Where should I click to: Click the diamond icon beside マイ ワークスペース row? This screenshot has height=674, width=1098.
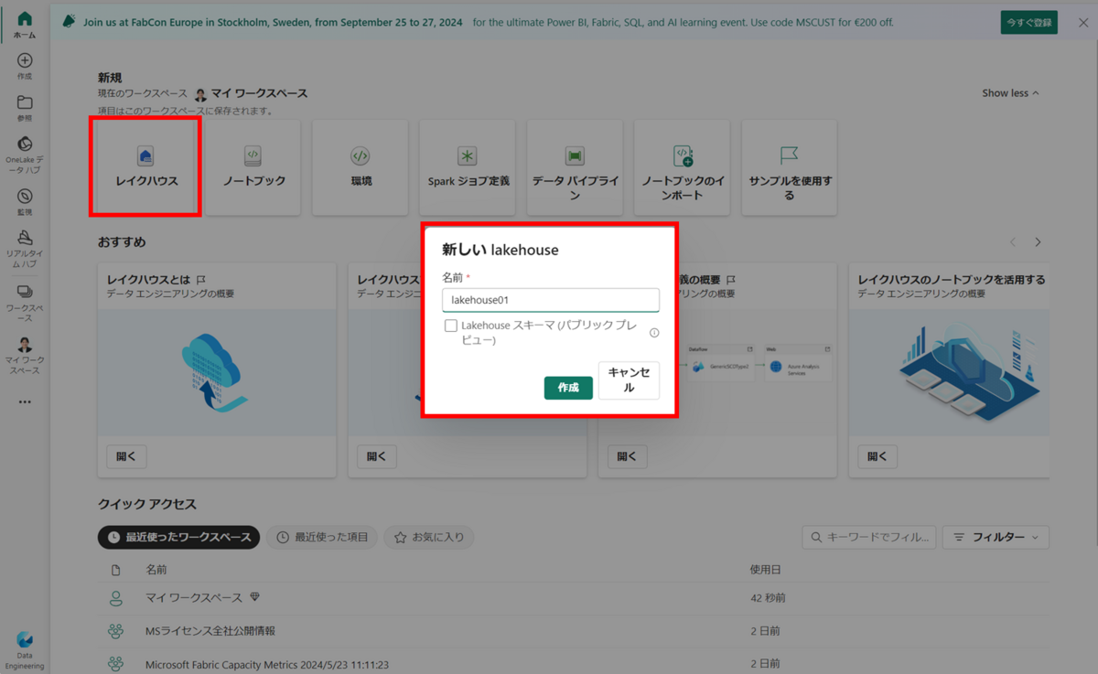(x=255, y=597)
